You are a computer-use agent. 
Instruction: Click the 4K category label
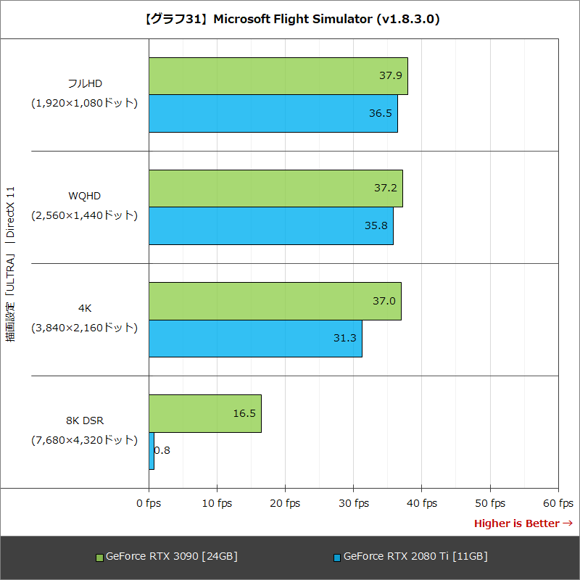[x=85, y=308]
